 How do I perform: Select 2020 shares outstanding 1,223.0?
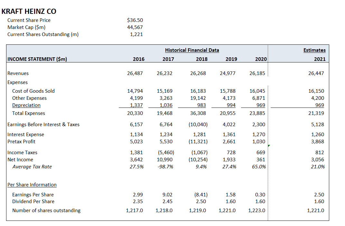tap(257, 211)
